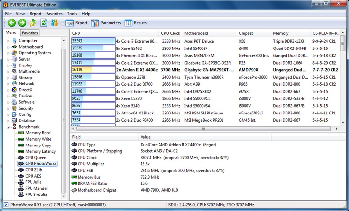This screenshot has width=349, height=211.
Task: Open the Memory Copy benchmark
Action: [x=35, y=145]
